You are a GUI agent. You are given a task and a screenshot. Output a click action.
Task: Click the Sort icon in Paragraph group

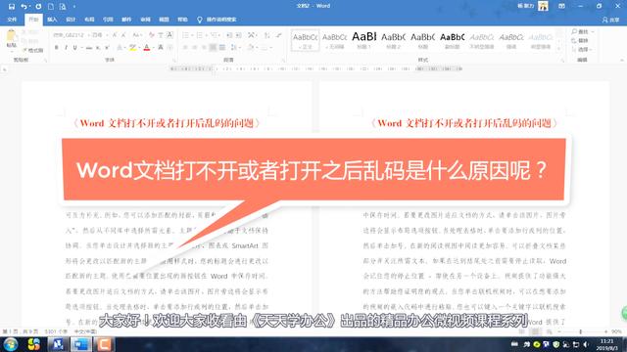point(266,35)
